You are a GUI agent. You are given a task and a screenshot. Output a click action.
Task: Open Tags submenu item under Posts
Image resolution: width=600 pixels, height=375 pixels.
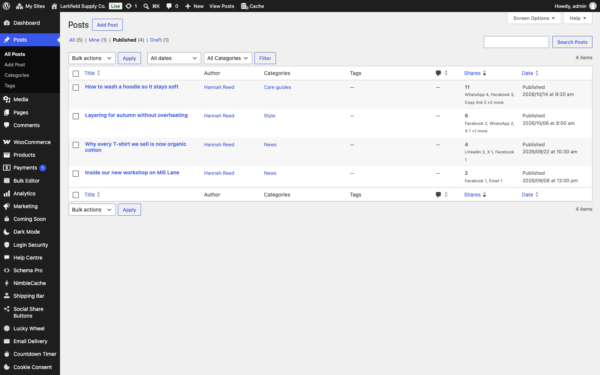[x=10, y=85]
